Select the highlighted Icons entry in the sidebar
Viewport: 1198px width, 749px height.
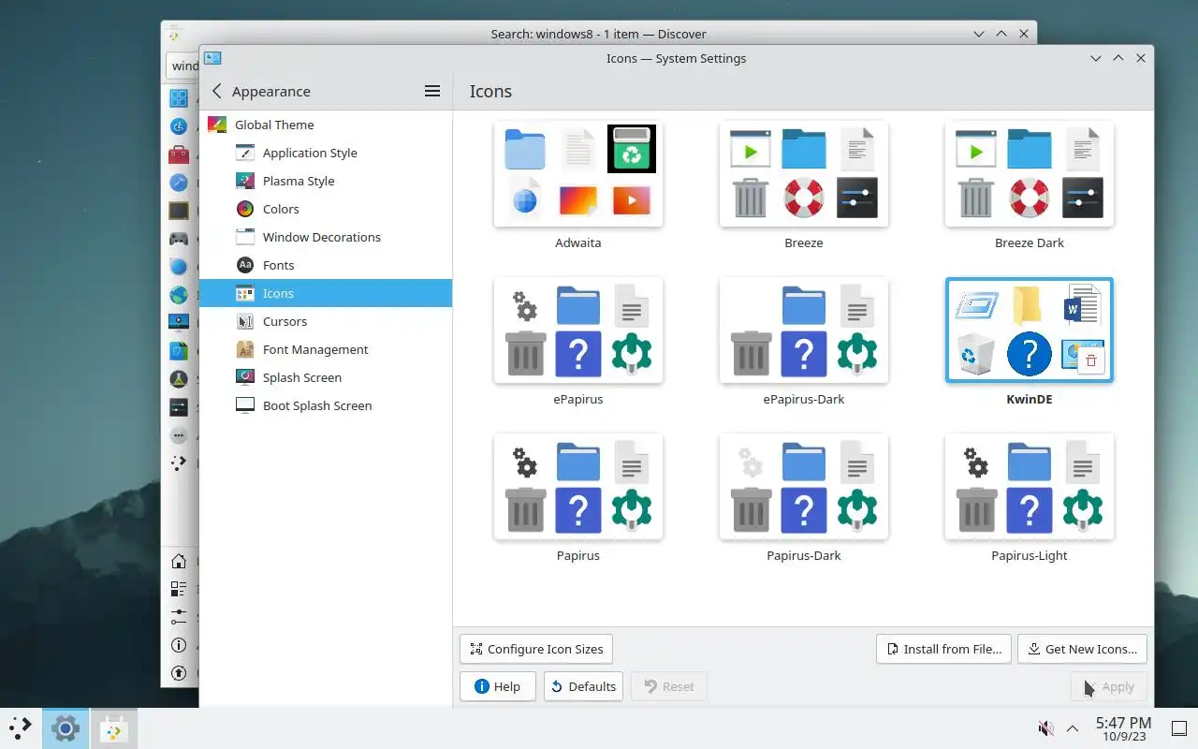point(326,293)
